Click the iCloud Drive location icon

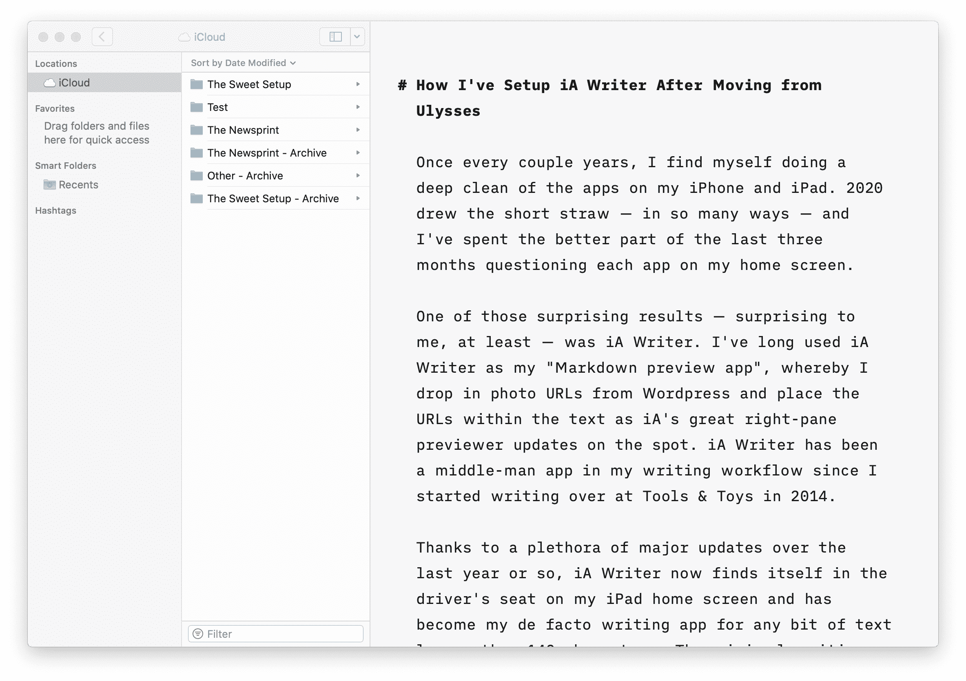(49, 82)
